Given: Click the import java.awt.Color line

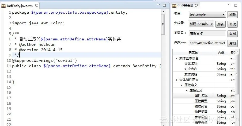Looking at the screenshot, I should point(39,23).
